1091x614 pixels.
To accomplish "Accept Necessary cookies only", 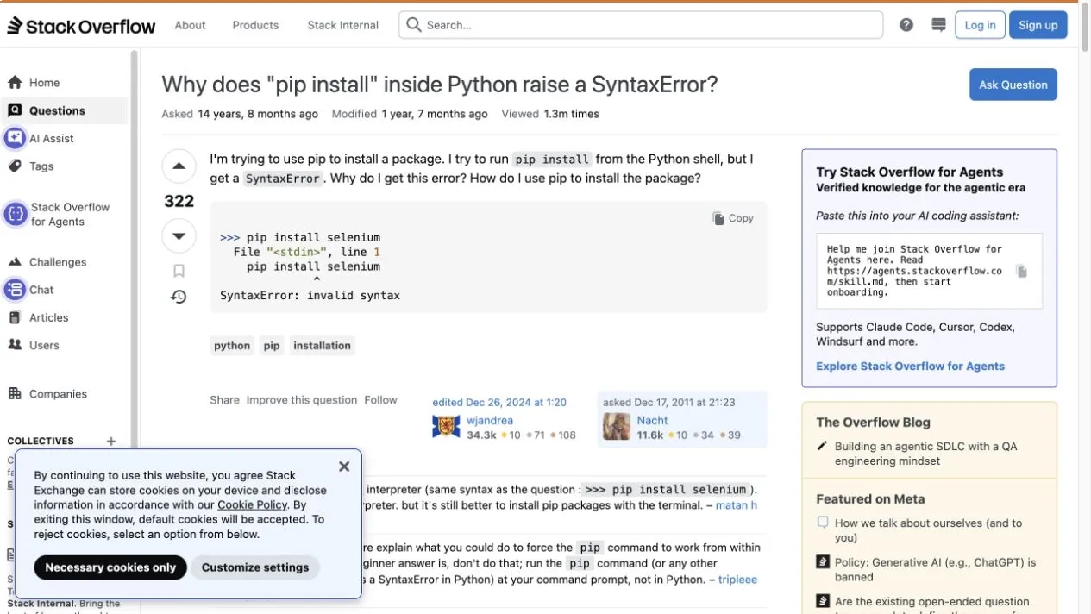I will pyautogui.click(x=110, y=567).
